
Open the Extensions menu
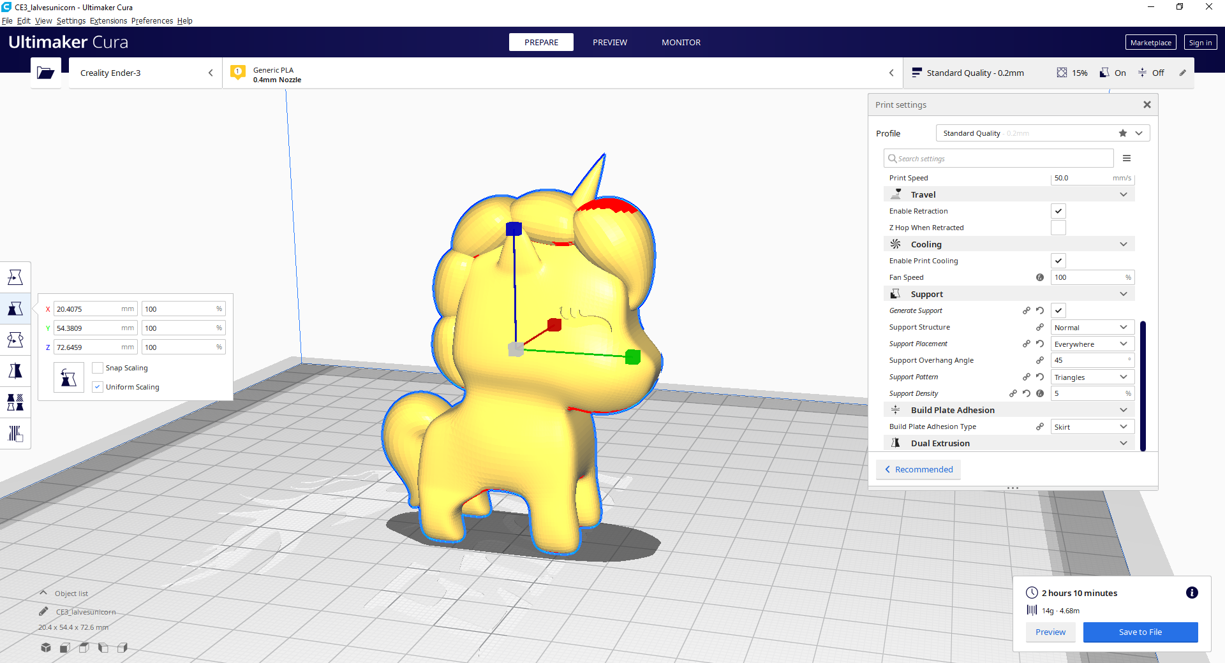click(108, 20)
